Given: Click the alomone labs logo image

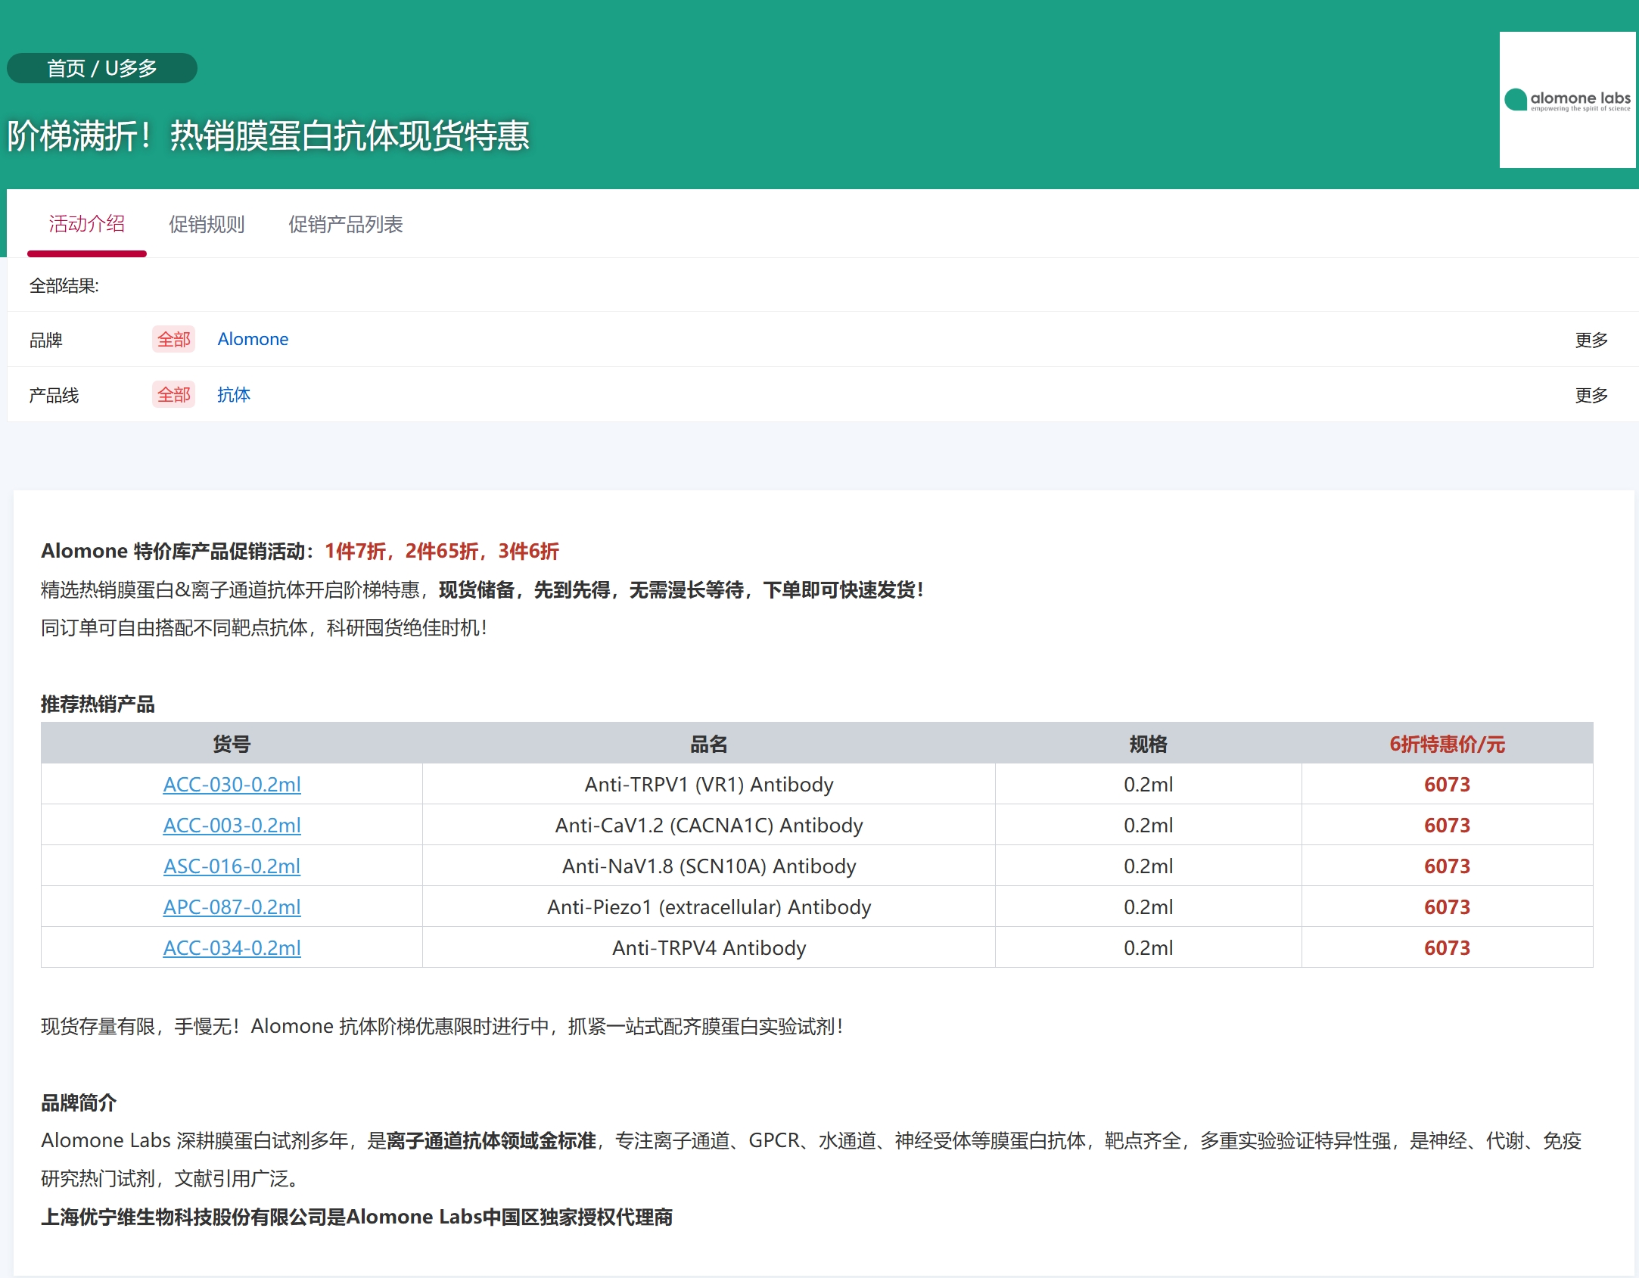Looking at the screenshot, I should coord(1567,100).
